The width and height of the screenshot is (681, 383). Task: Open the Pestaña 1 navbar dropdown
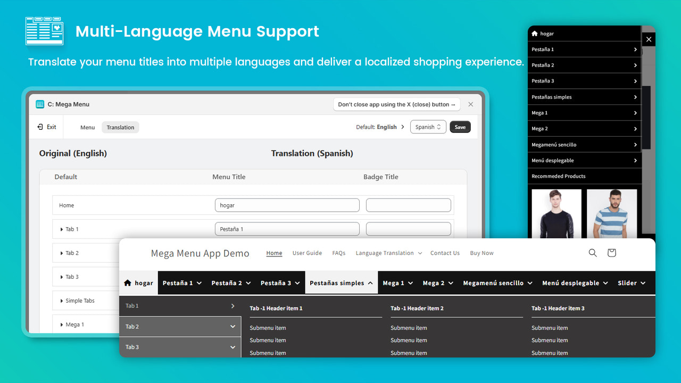pyautogui.click(x=182, y=283)
